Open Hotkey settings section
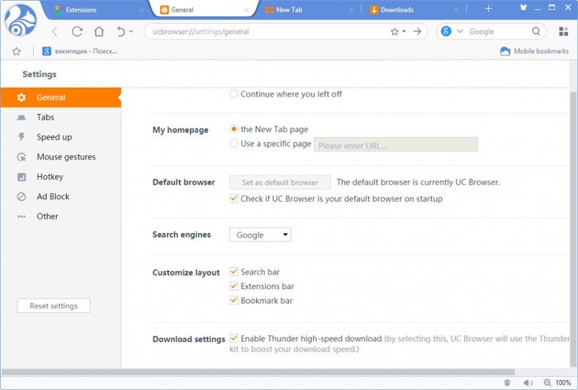The width and height of the screenshot is (578, 390). [x=61, y=177]
